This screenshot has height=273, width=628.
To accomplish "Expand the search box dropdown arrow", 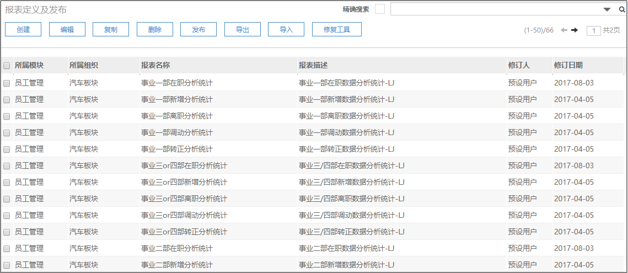I will [607, 9].
